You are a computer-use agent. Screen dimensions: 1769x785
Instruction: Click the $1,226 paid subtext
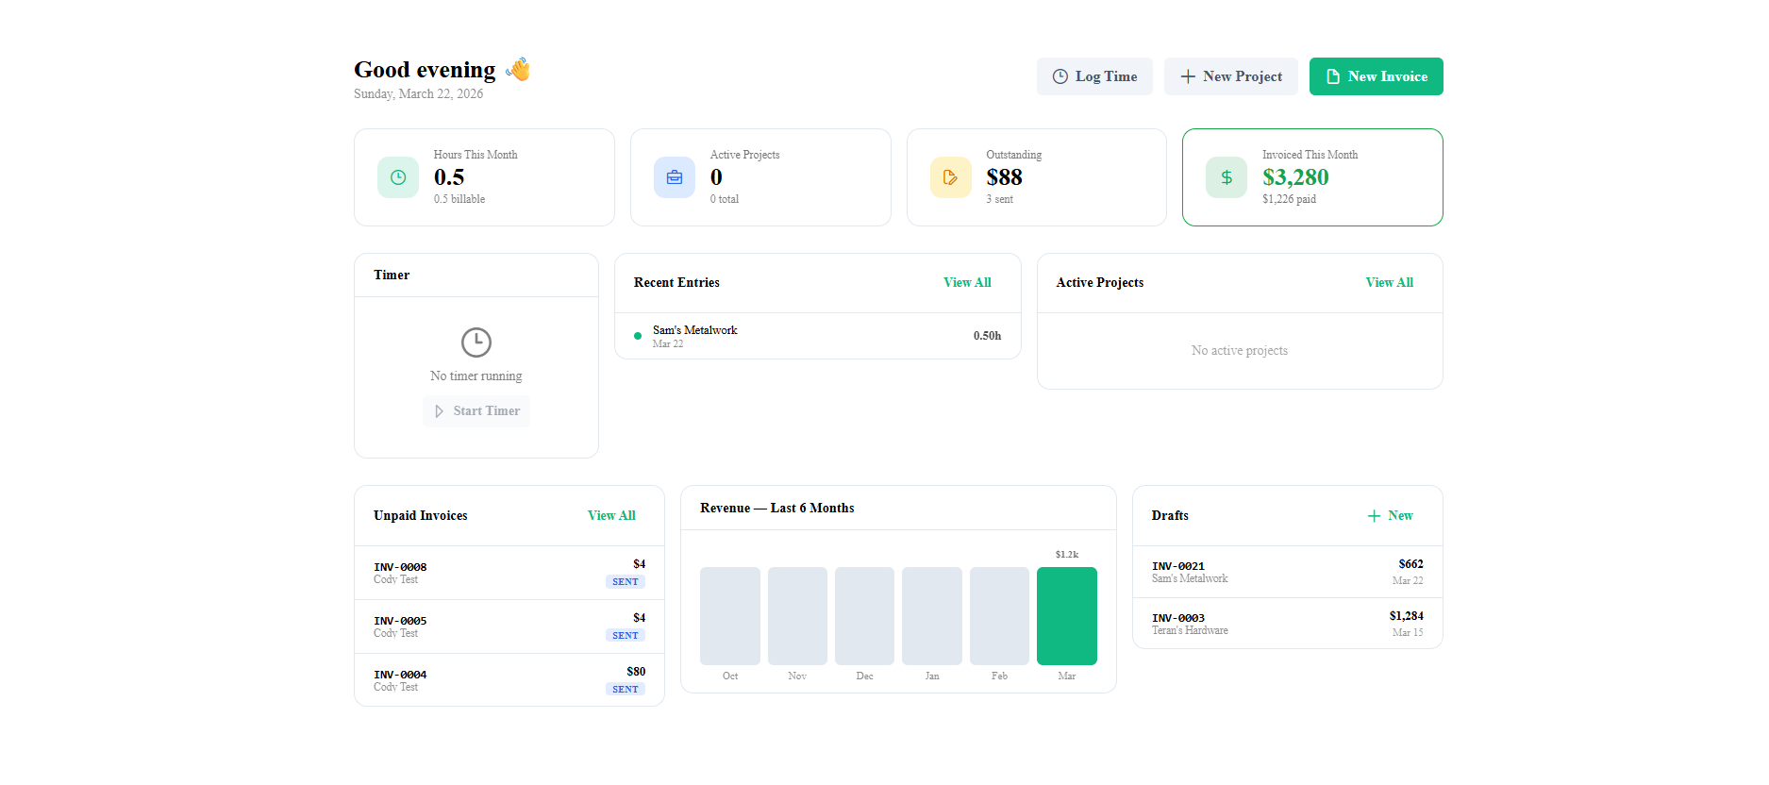(1289, 200)
